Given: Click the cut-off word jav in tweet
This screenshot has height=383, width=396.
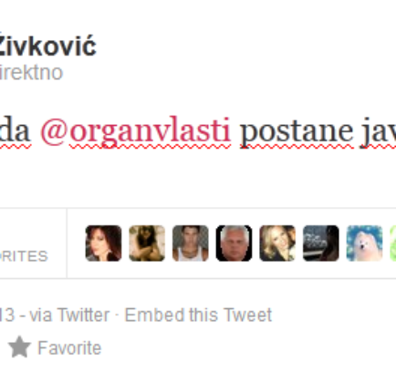Looking at the screenshot, I should [x=378, y=133].
